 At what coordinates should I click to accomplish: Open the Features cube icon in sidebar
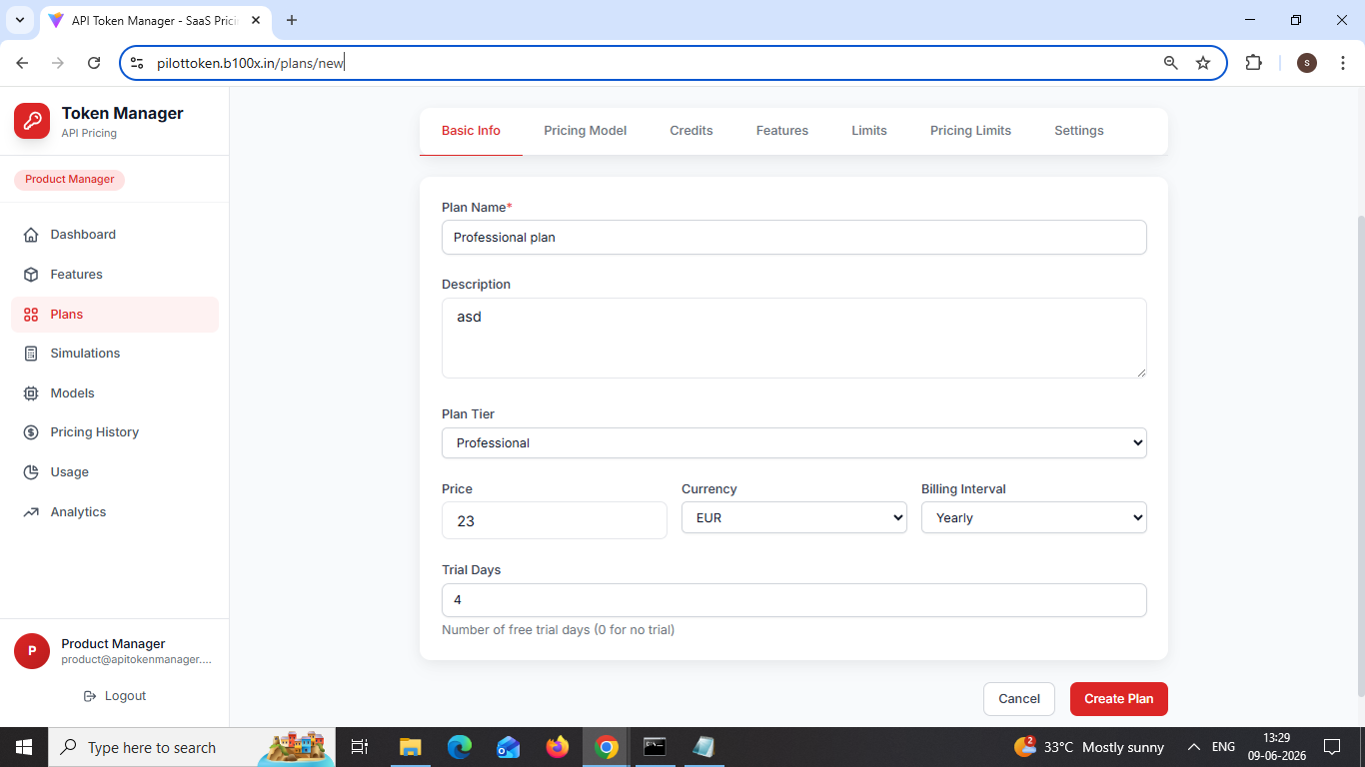pos(31,275)
